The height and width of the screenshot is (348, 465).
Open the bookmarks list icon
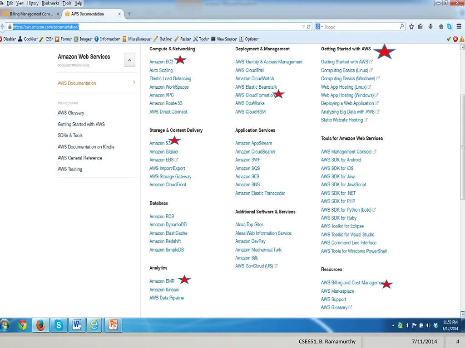coord(420,27)
